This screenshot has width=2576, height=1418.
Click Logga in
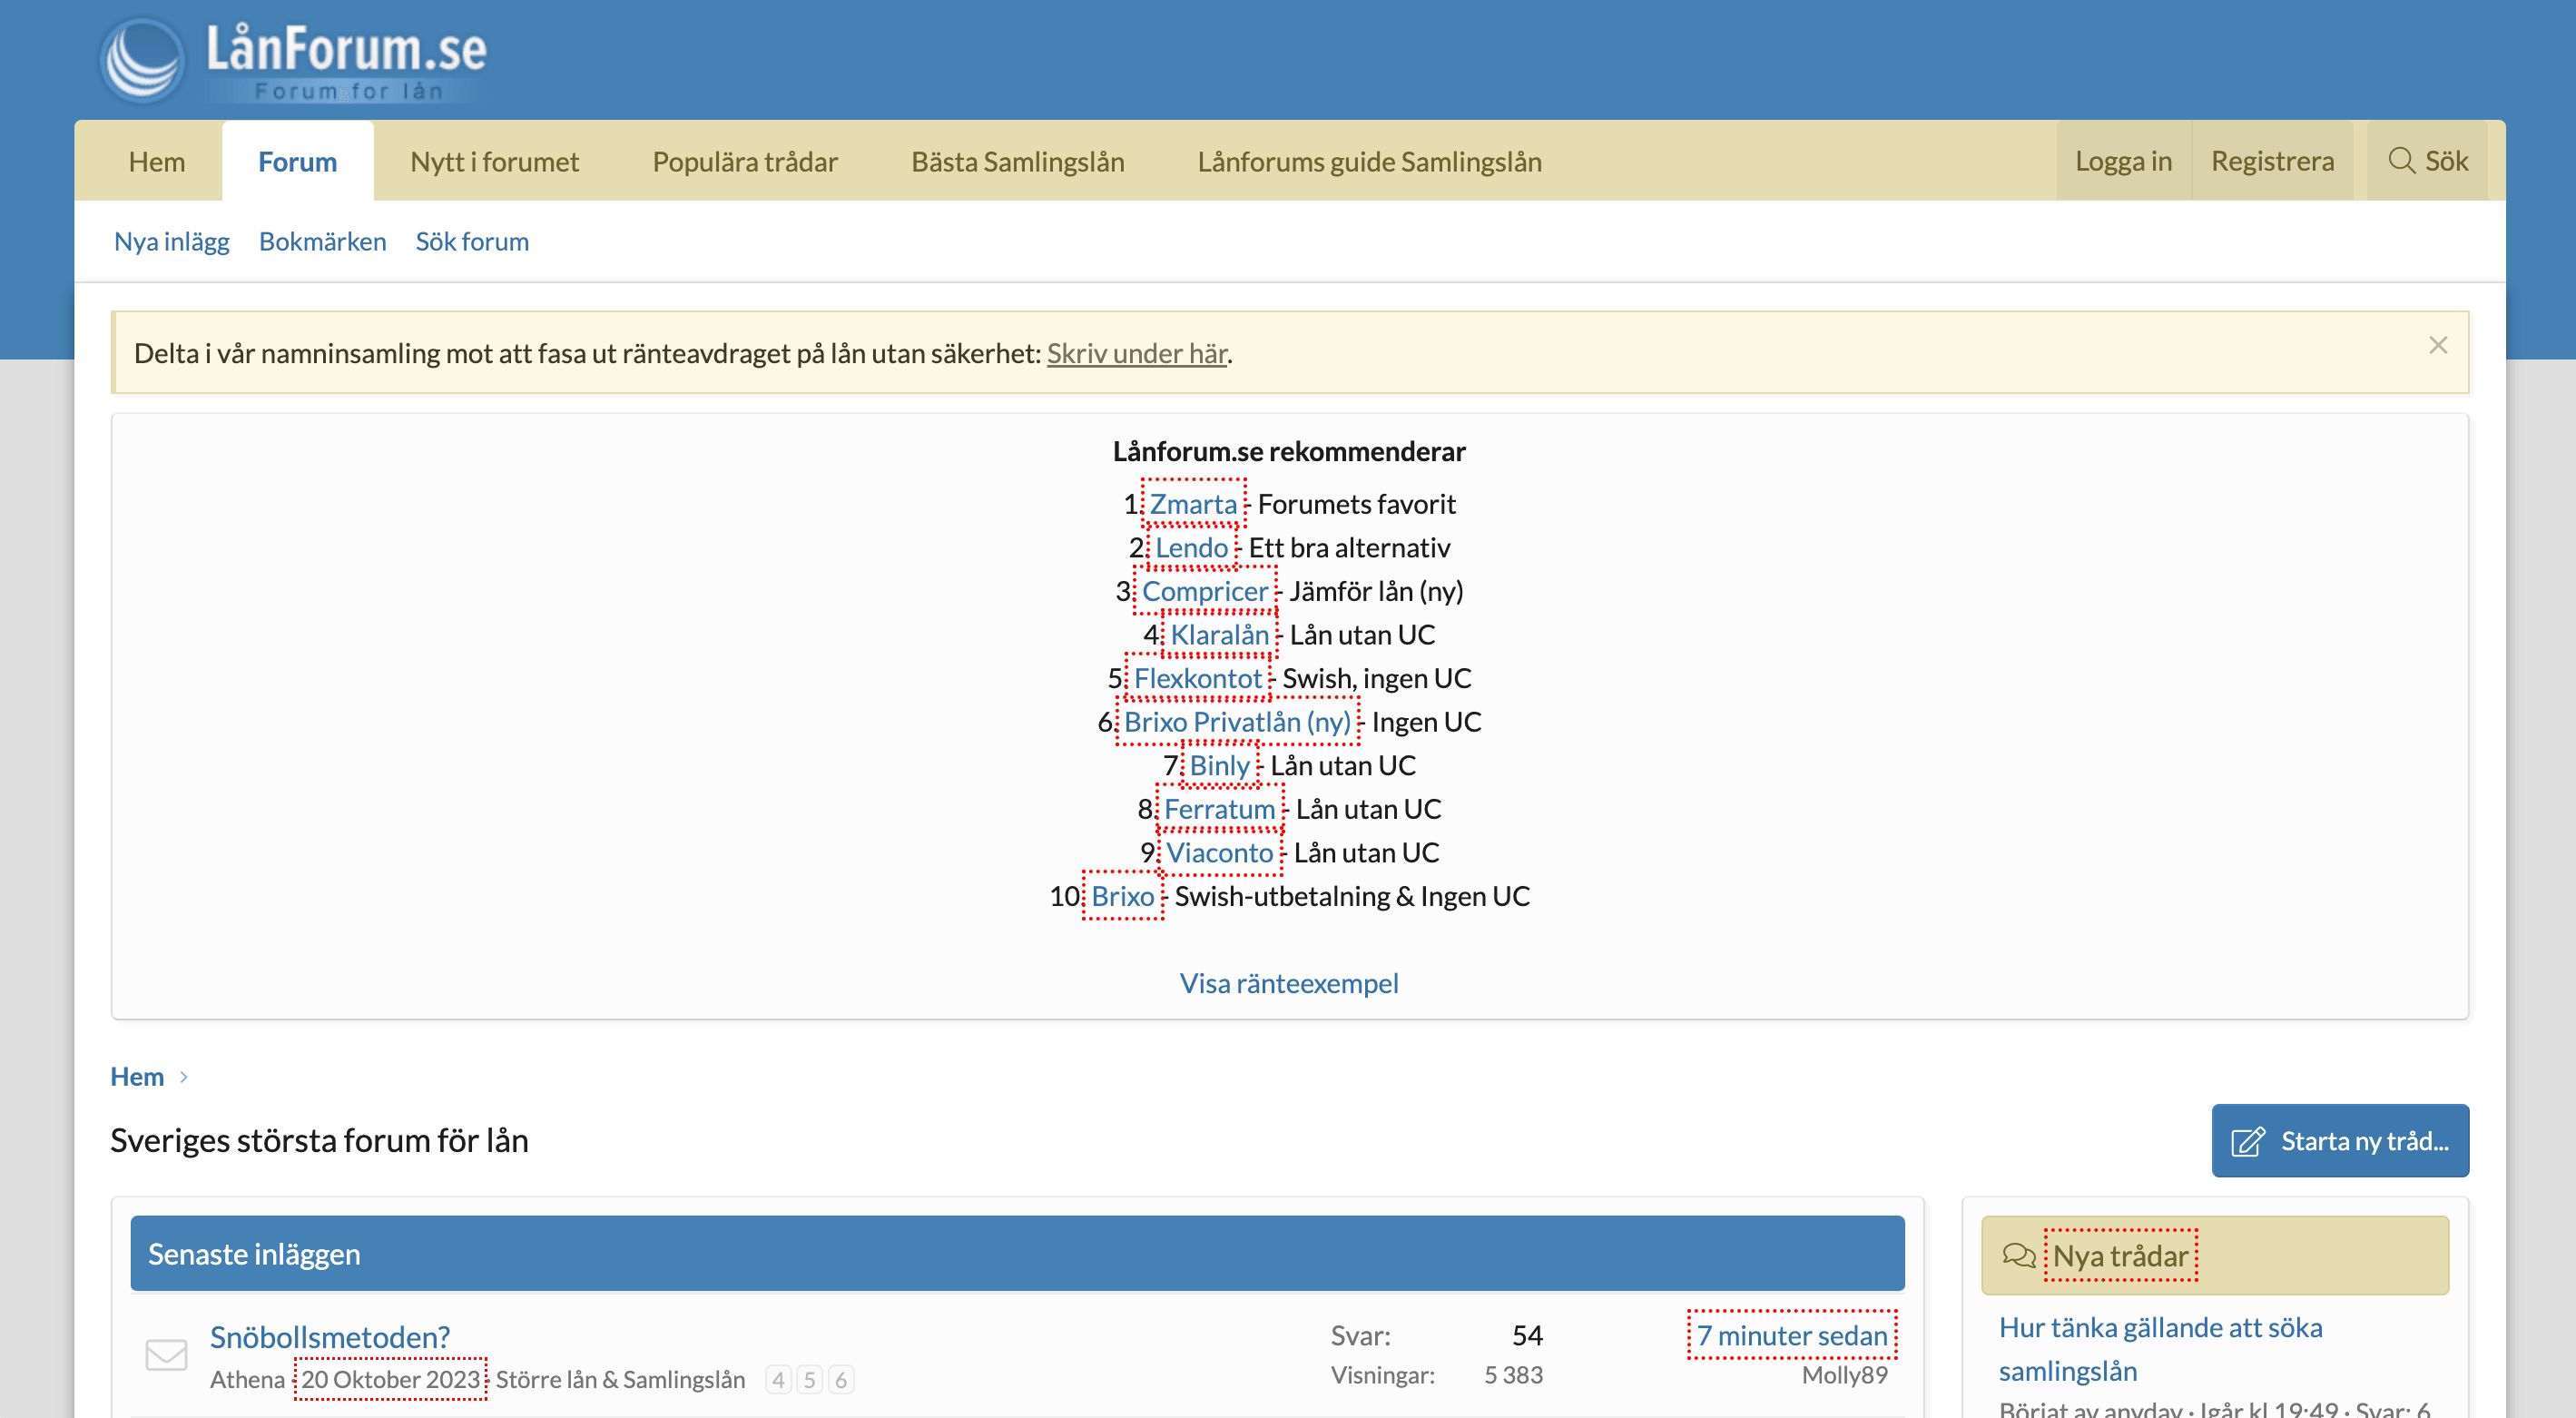tap(2123, 161)
